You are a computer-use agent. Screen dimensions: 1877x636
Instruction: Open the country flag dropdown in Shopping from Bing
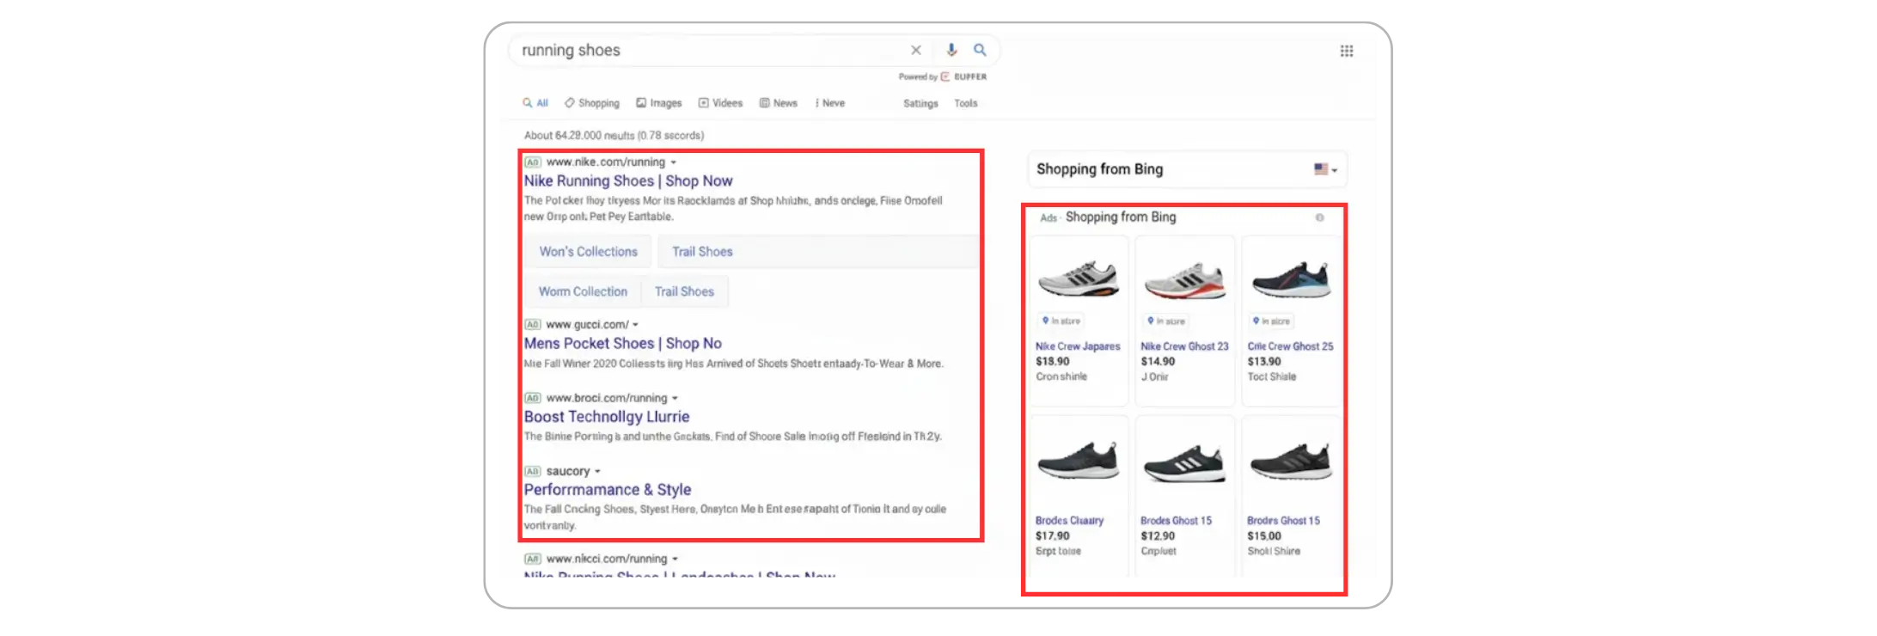(1325, 169)
